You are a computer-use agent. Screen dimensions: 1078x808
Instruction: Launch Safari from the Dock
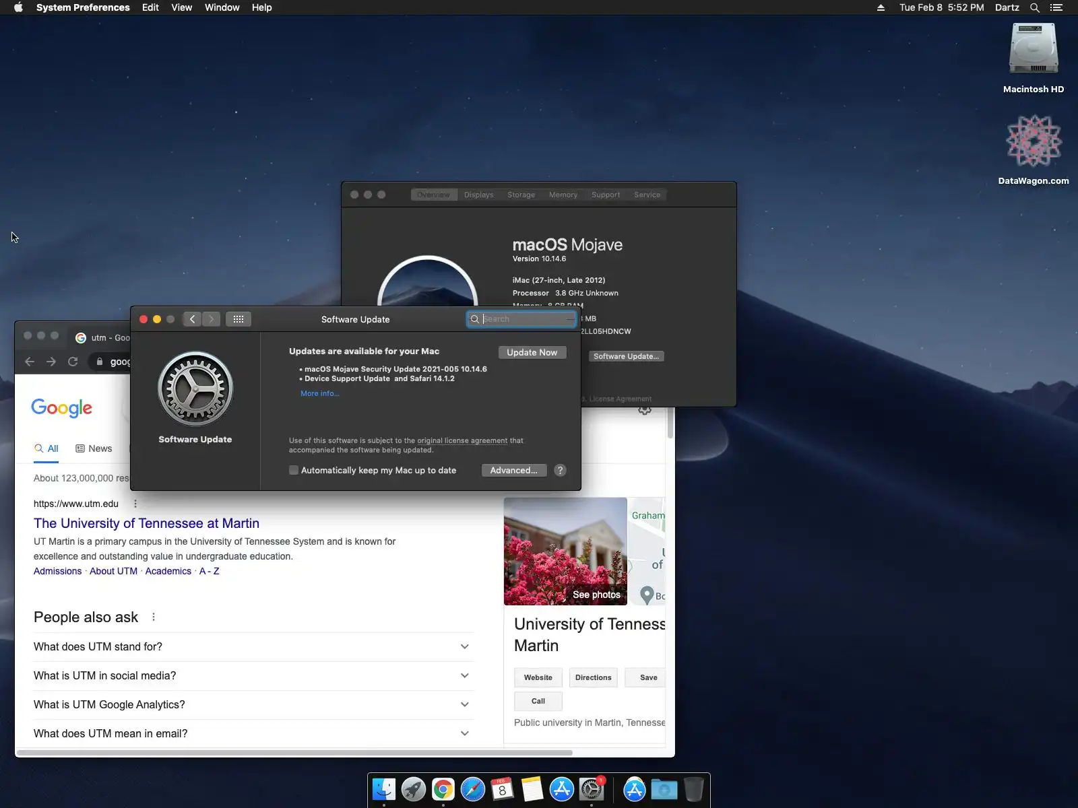pos(473,789)
